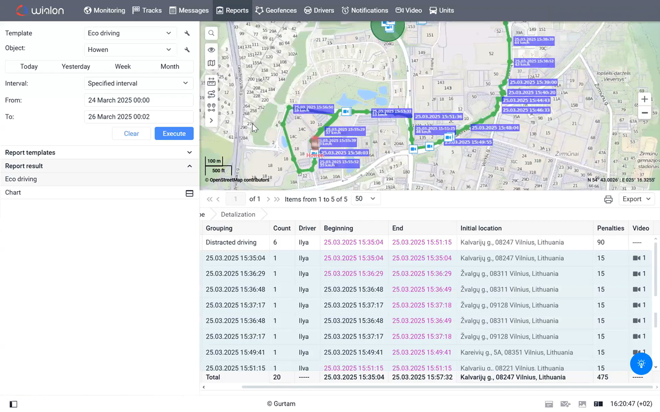Click the map video marker near 15:53:33 label

pos(346,112)
